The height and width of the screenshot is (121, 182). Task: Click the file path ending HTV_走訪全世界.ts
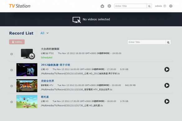(x=77, y=89)
